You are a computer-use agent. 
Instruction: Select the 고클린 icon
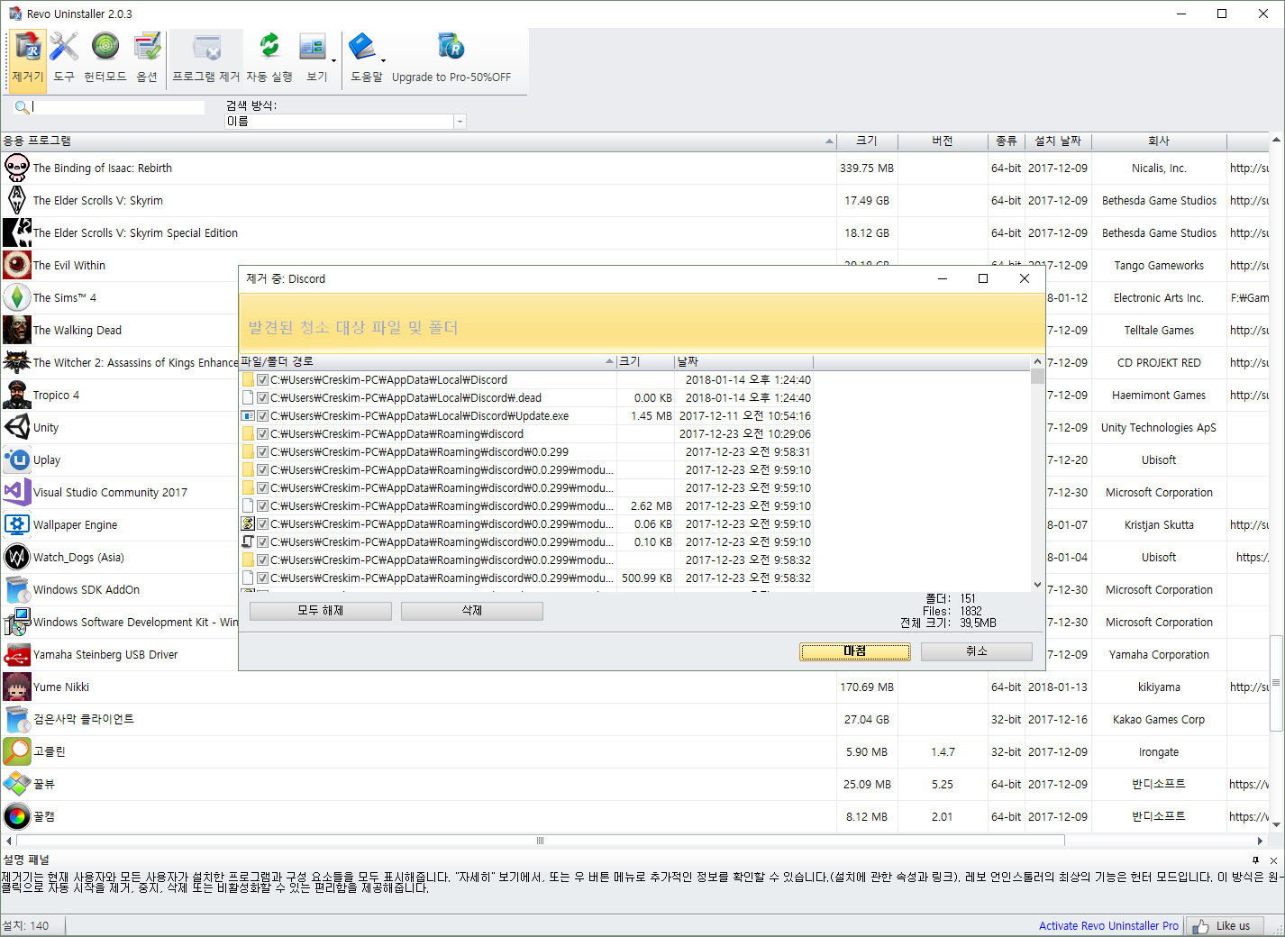click(x=17, y=751)
